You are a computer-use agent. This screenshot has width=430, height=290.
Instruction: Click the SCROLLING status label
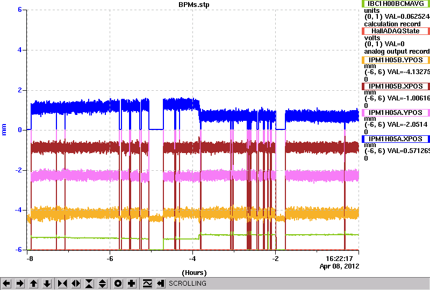187,284
